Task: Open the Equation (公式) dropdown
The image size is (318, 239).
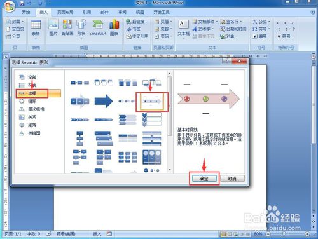Action: 261,22
